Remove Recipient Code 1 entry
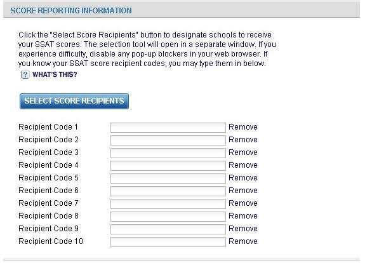Screen dimensions: 365x263 [243, 127]
